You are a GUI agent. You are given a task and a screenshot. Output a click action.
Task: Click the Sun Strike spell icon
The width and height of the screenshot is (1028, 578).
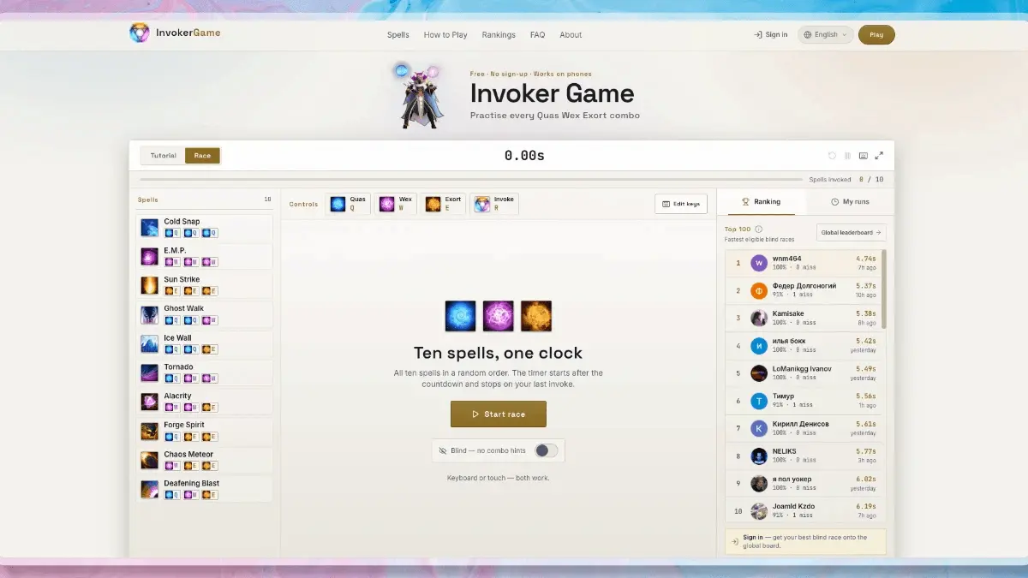[x=149, y=285]
